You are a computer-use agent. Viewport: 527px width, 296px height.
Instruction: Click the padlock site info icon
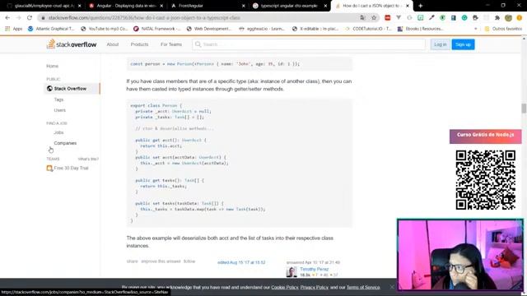point(43,18)
